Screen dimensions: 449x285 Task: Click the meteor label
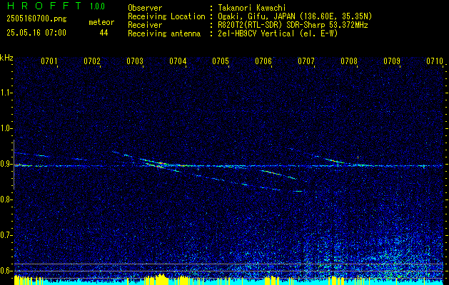click(101, 22)
